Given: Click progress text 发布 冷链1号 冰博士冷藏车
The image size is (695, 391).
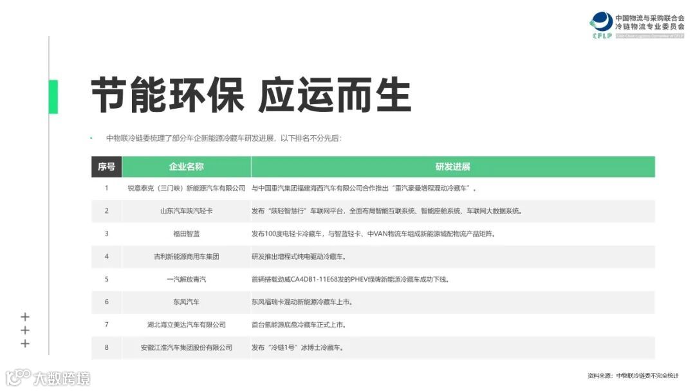Looking at the screenshot, I should [297, 348].
